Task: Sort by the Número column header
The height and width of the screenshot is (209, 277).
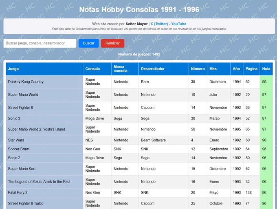Action: click(198, 69)
